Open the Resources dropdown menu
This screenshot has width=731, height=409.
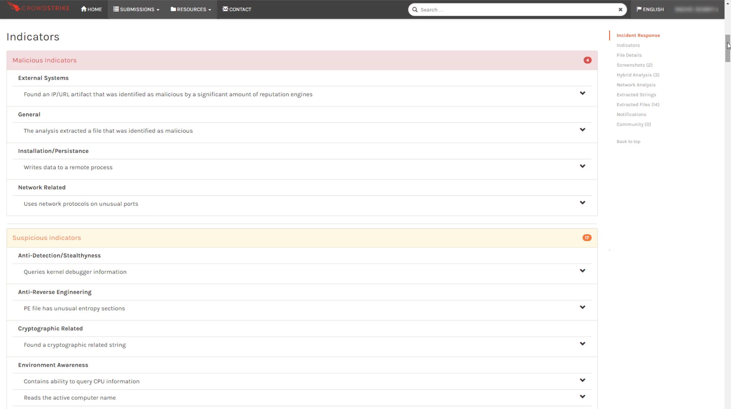coord(191,9)
